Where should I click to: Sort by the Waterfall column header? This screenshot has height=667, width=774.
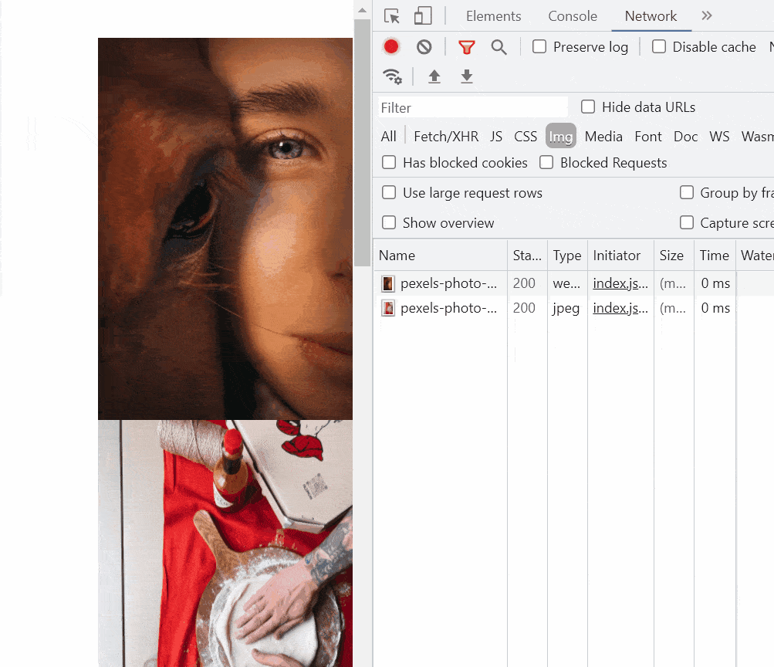[x=755, y=256]
